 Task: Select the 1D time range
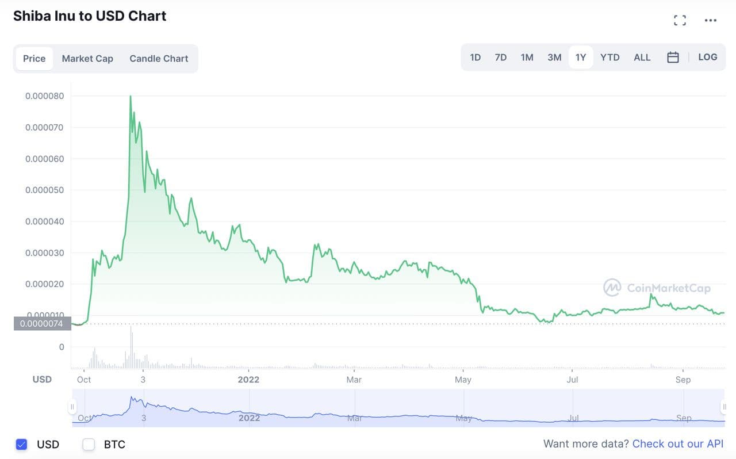tap(475, 58)
